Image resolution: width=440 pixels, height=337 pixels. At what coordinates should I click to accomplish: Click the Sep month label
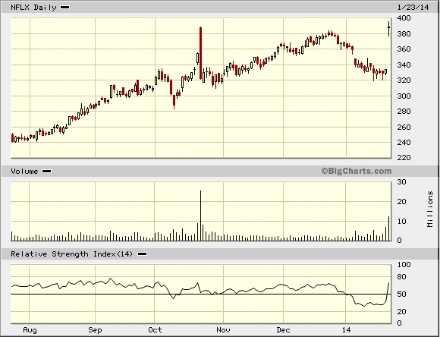point(95,330)
